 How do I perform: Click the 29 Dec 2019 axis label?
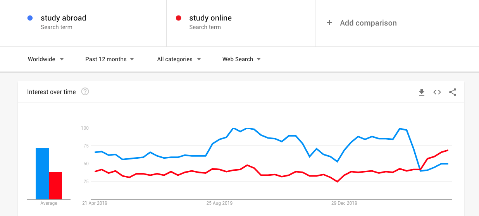coord(344,203)
